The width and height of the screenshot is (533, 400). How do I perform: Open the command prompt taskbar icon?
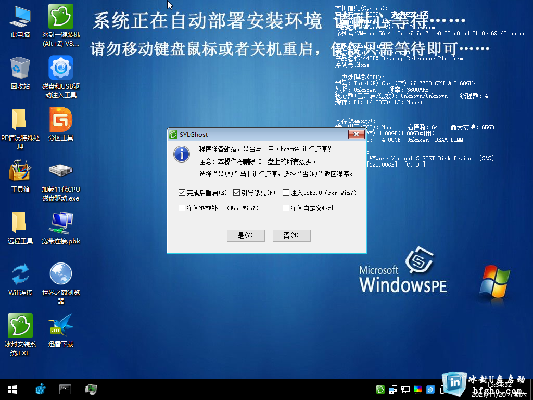pos(65,390)
